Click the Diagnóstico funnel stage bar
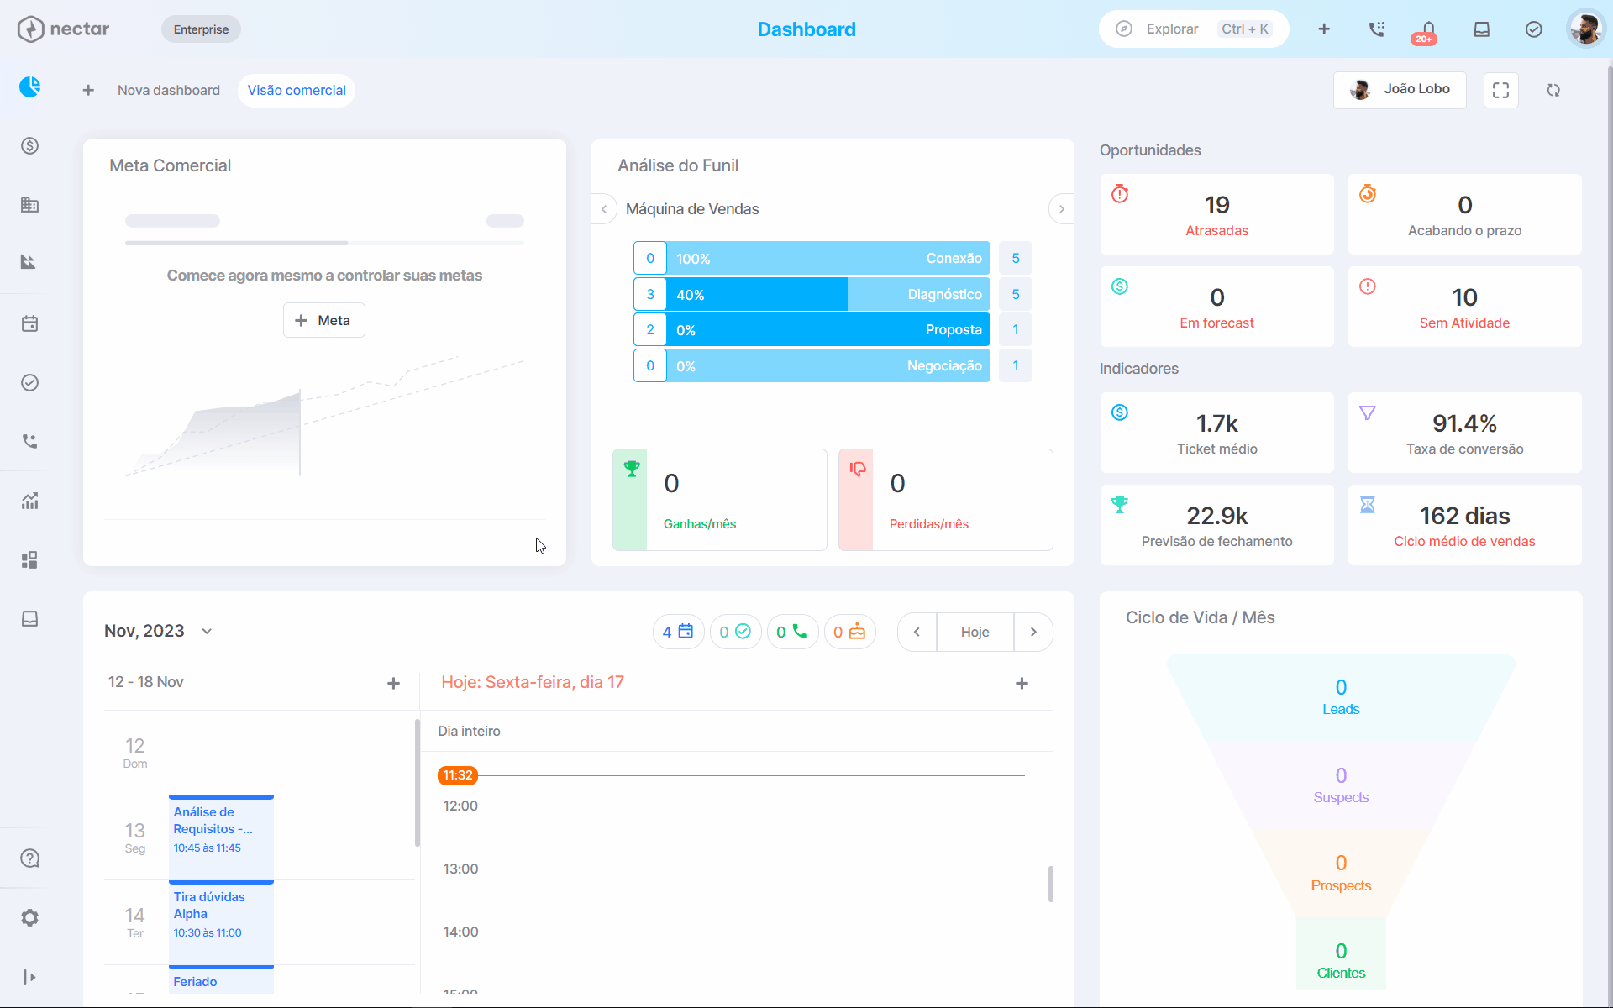 tap(828, 294)
